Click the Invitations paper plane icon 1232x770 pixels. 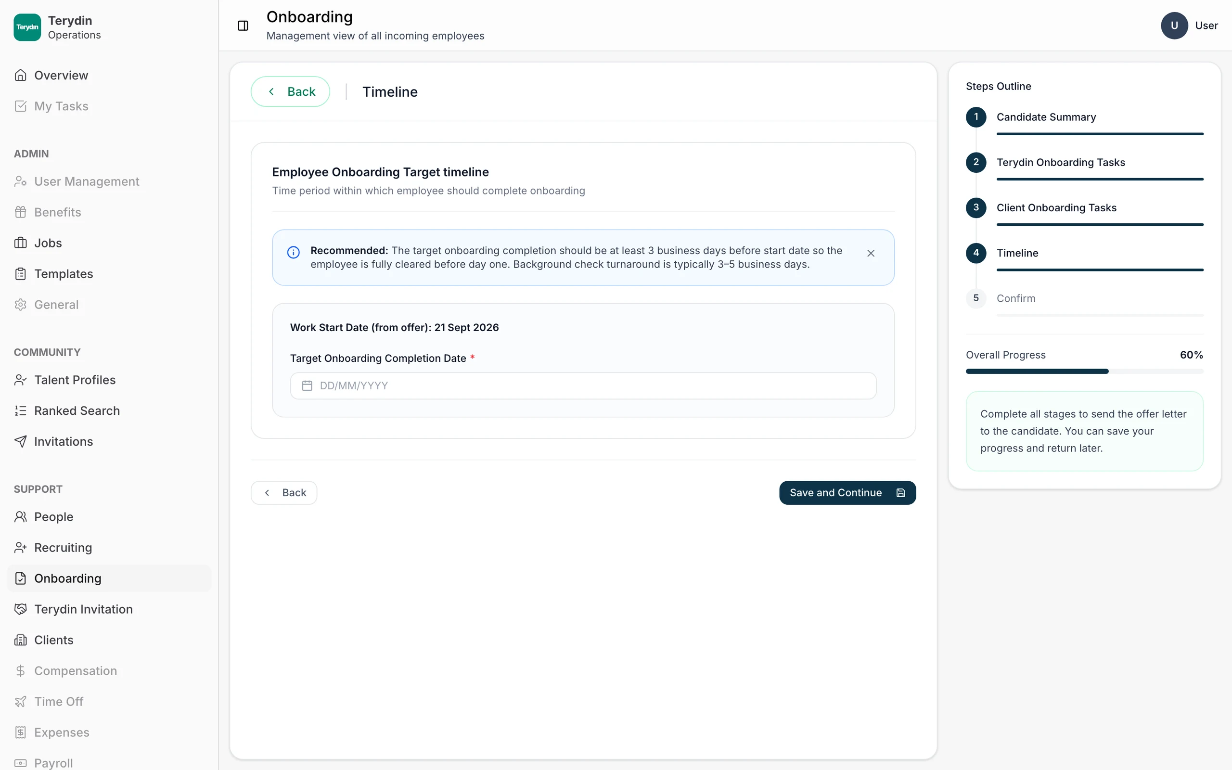pyautogui.click(x=20, y=441)
